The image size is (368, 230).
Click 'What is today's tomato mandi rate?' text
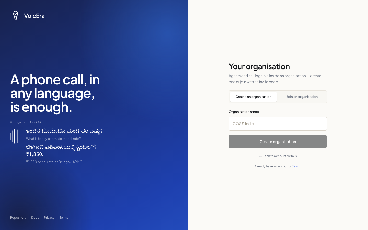53,139
